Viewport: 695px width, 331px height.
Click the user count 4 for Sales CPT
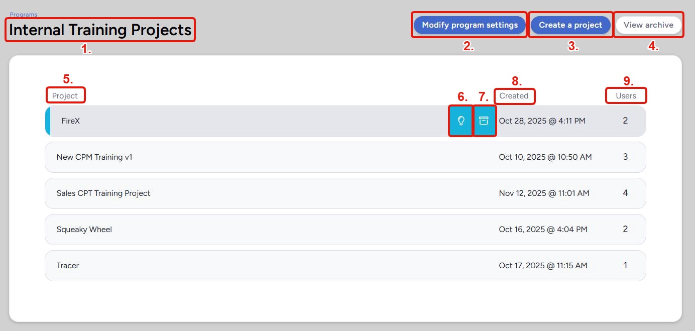(625, 193)
